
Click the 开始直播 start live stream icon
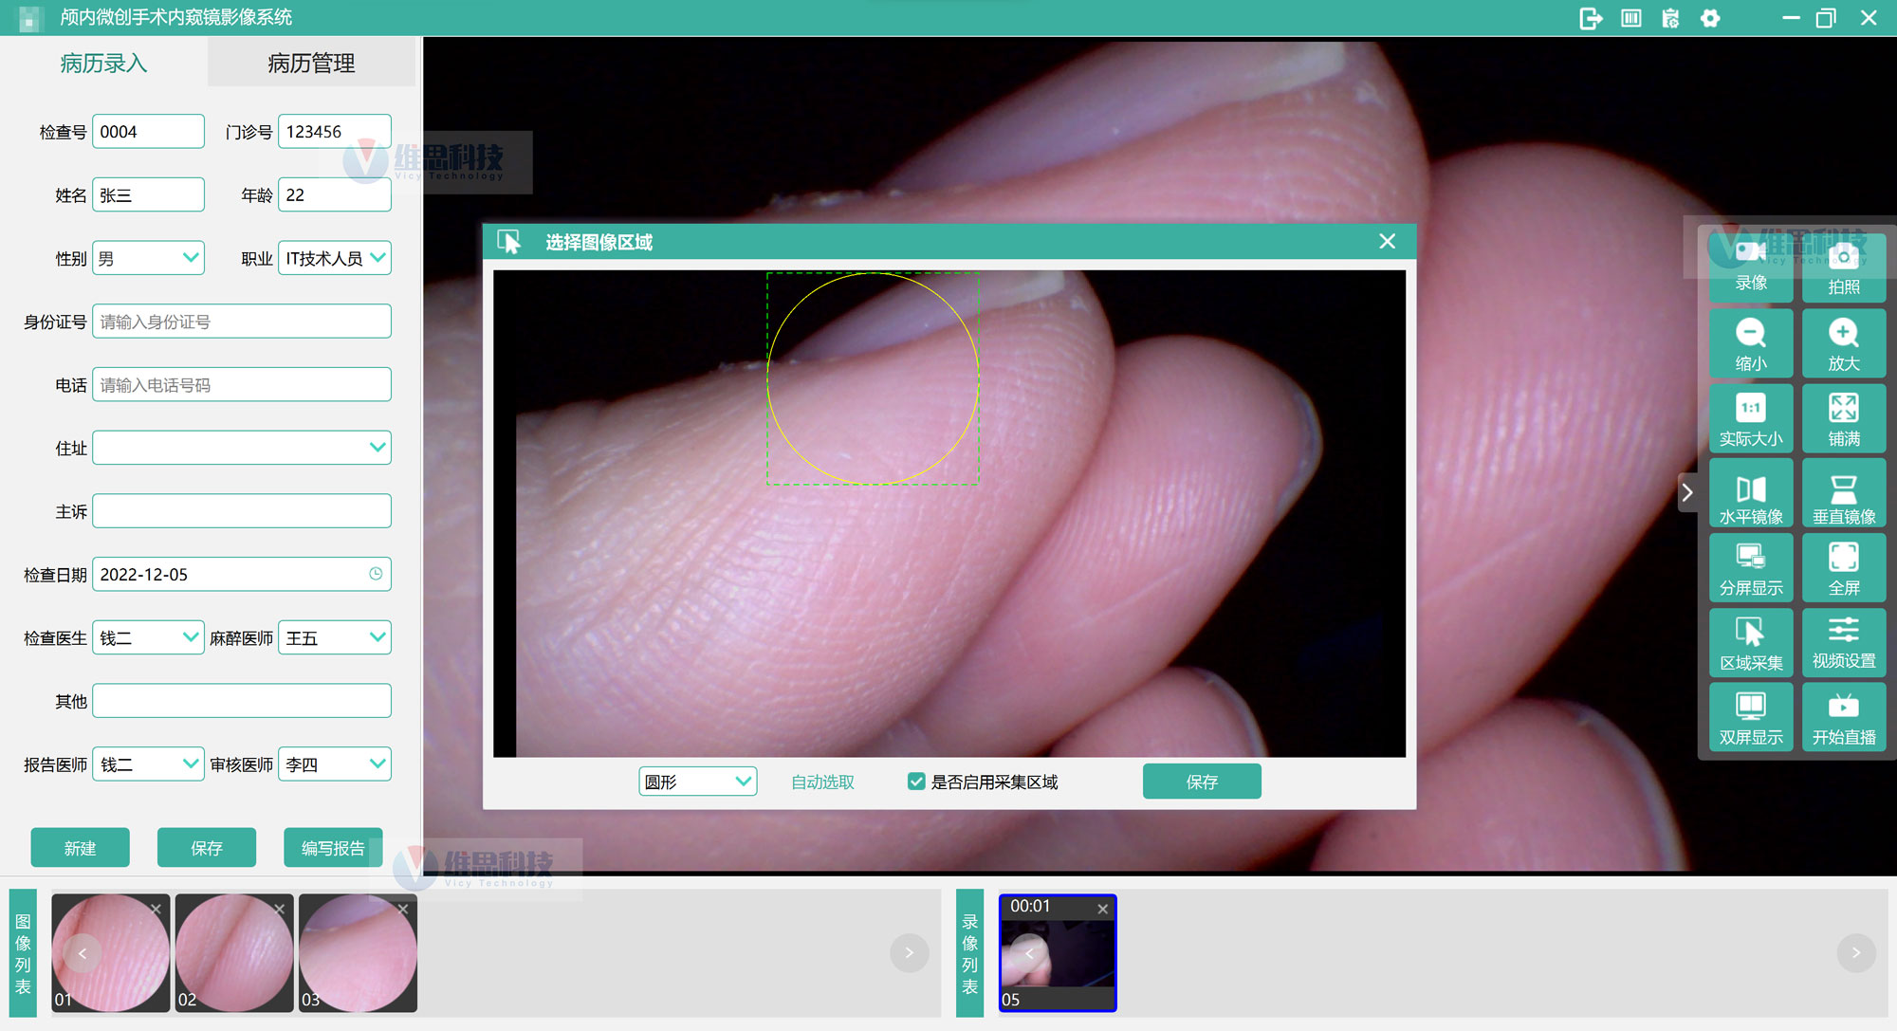(x=1843, y=717)
